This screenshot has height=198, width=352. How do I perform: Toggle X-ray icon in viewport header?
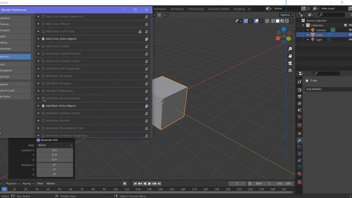267,21
